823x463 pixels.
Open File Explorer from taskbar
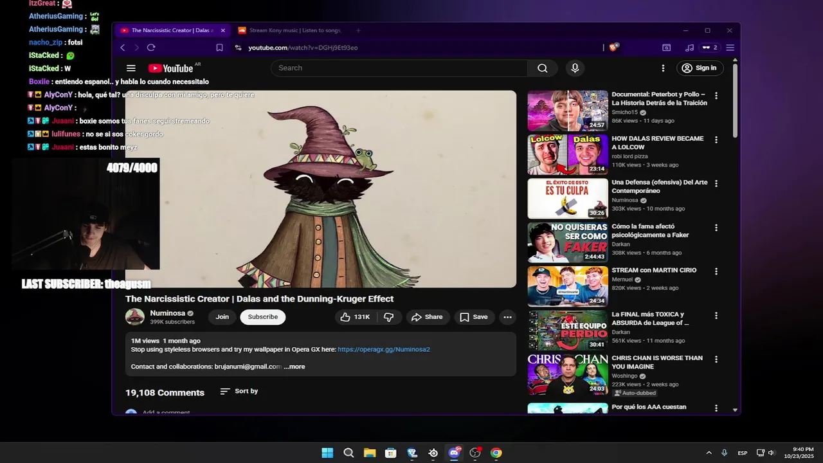(370, 453)
